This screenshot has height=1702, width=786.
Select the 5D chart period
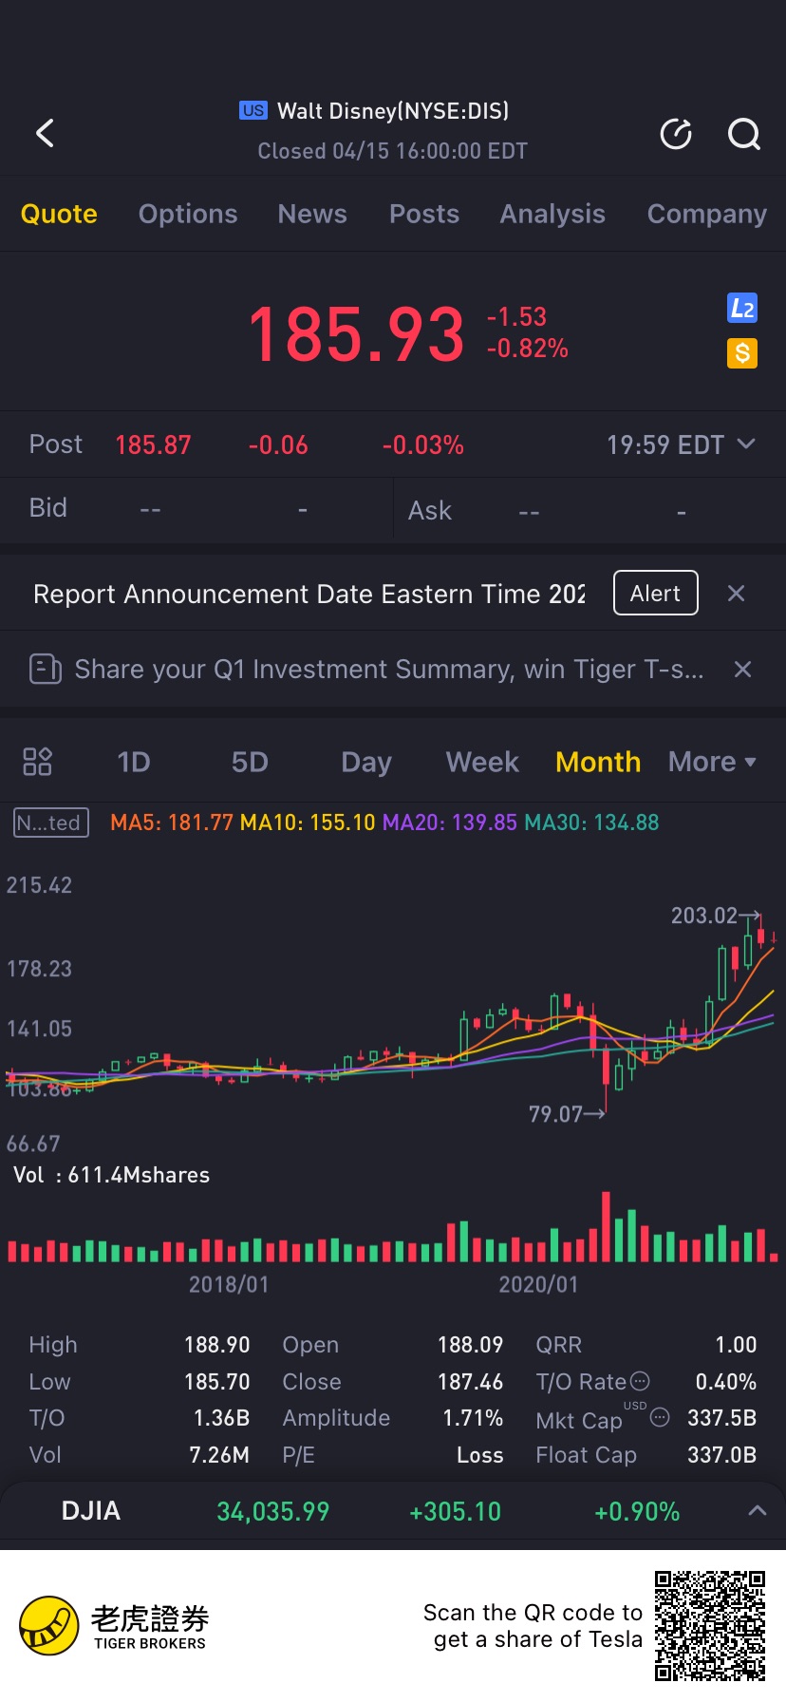tap(250, 762)
